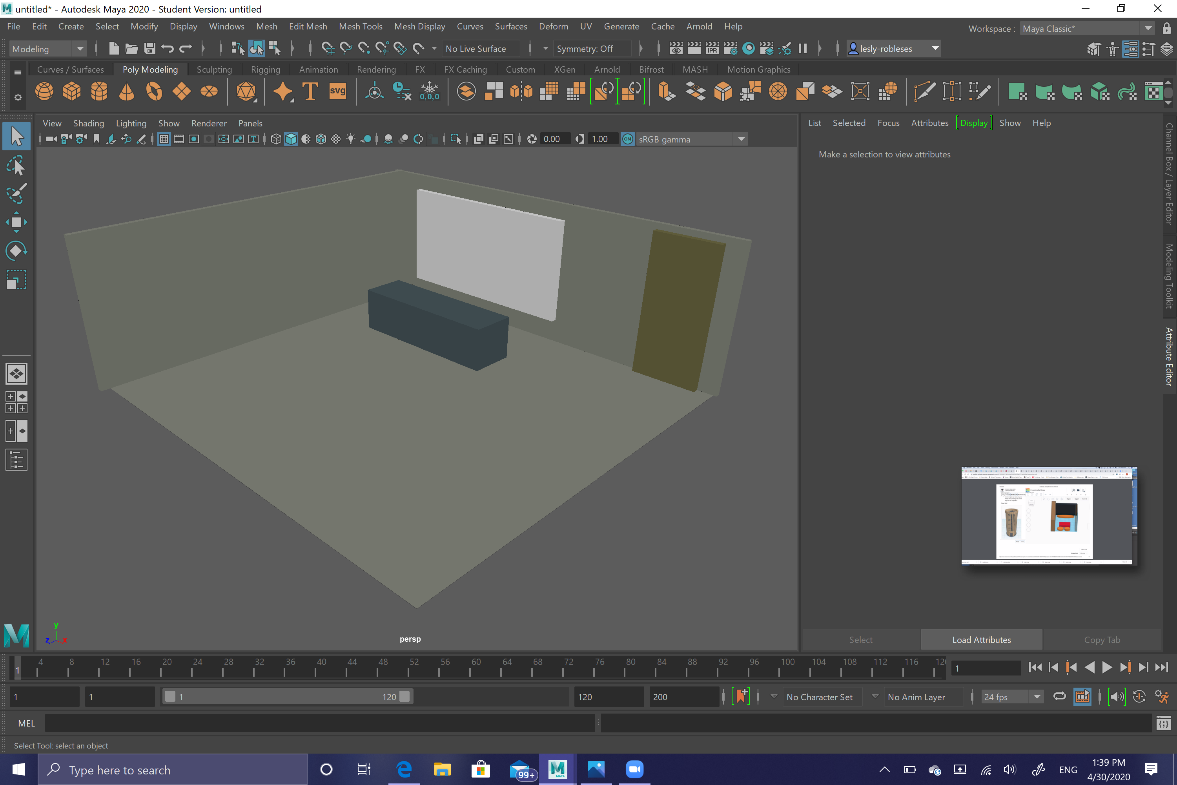1177x785 pixels.
Task: Toggle the color management ON button
Action: tap(627, 139)
